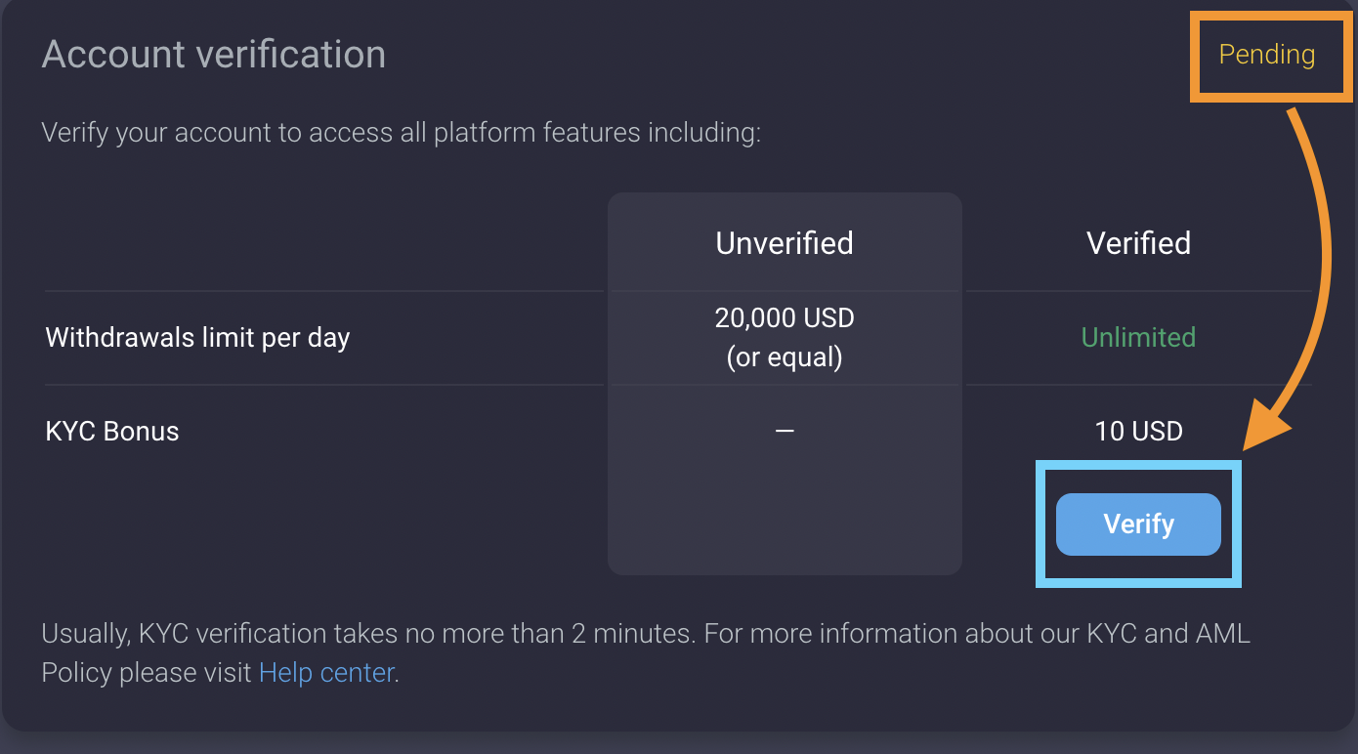Select the Verified column header
The height and width of the screenshot is (754, 1358).
tap(1138, 243)
